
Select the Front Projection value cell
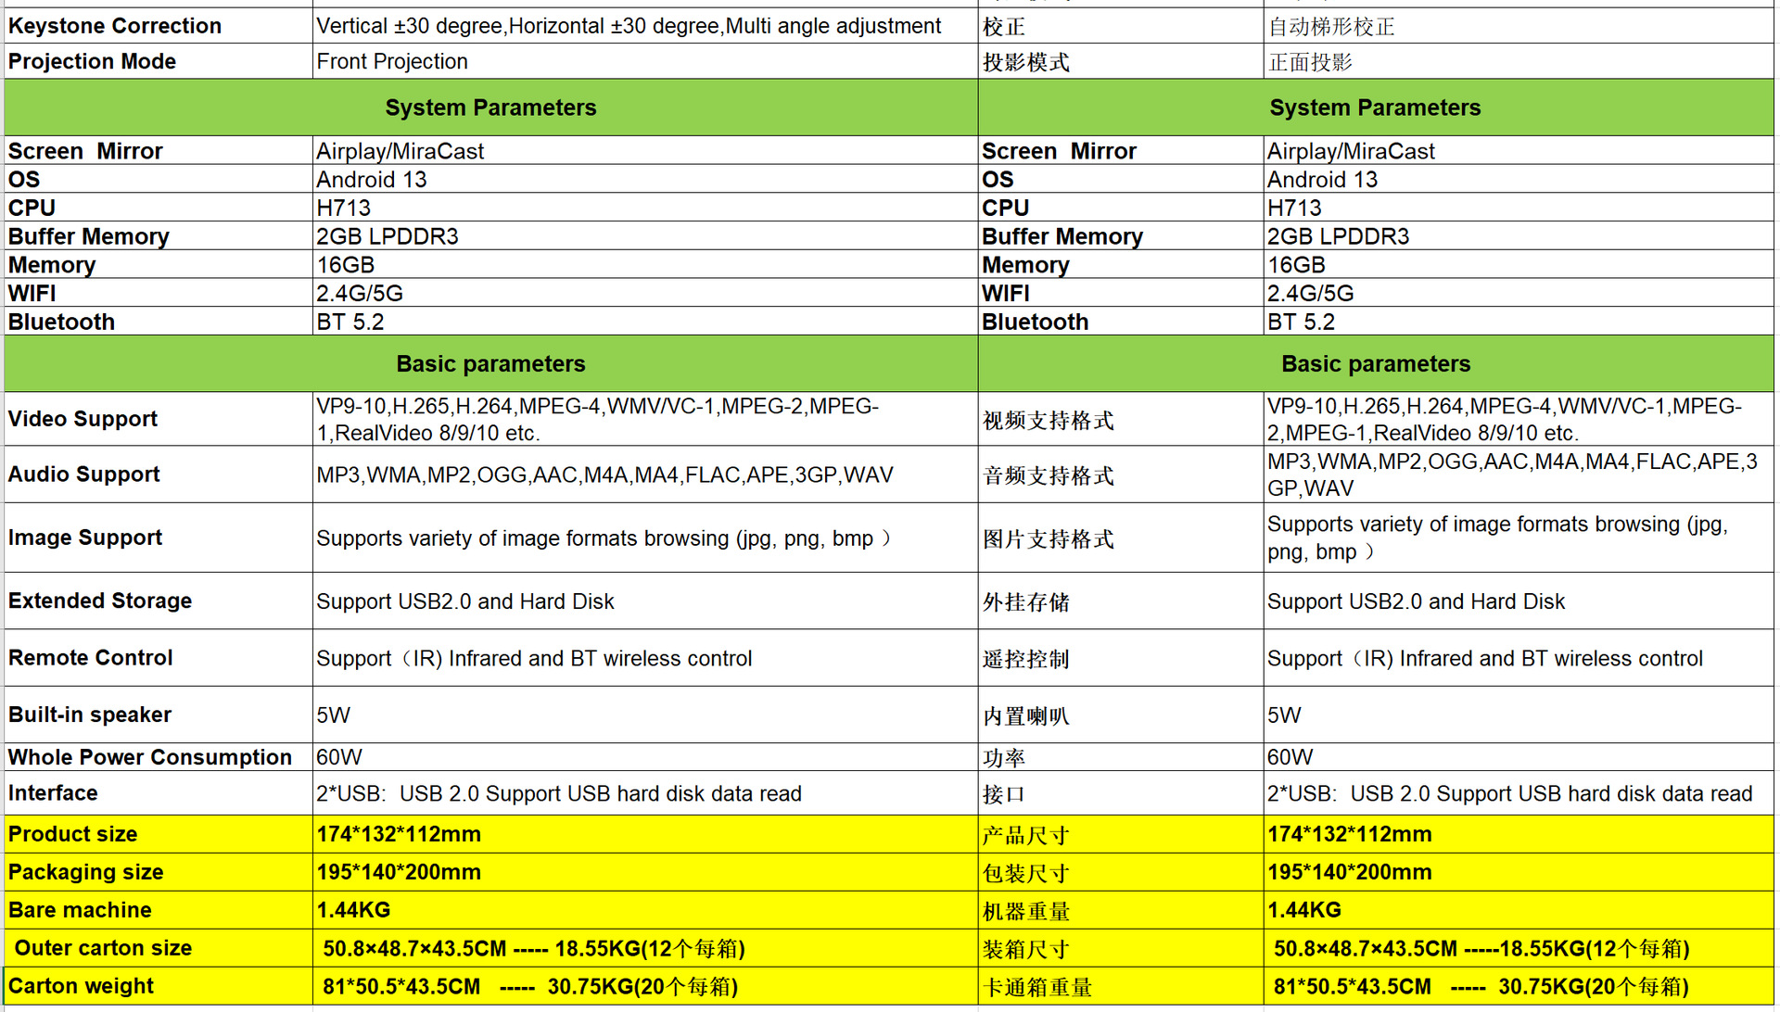[392, 61]
